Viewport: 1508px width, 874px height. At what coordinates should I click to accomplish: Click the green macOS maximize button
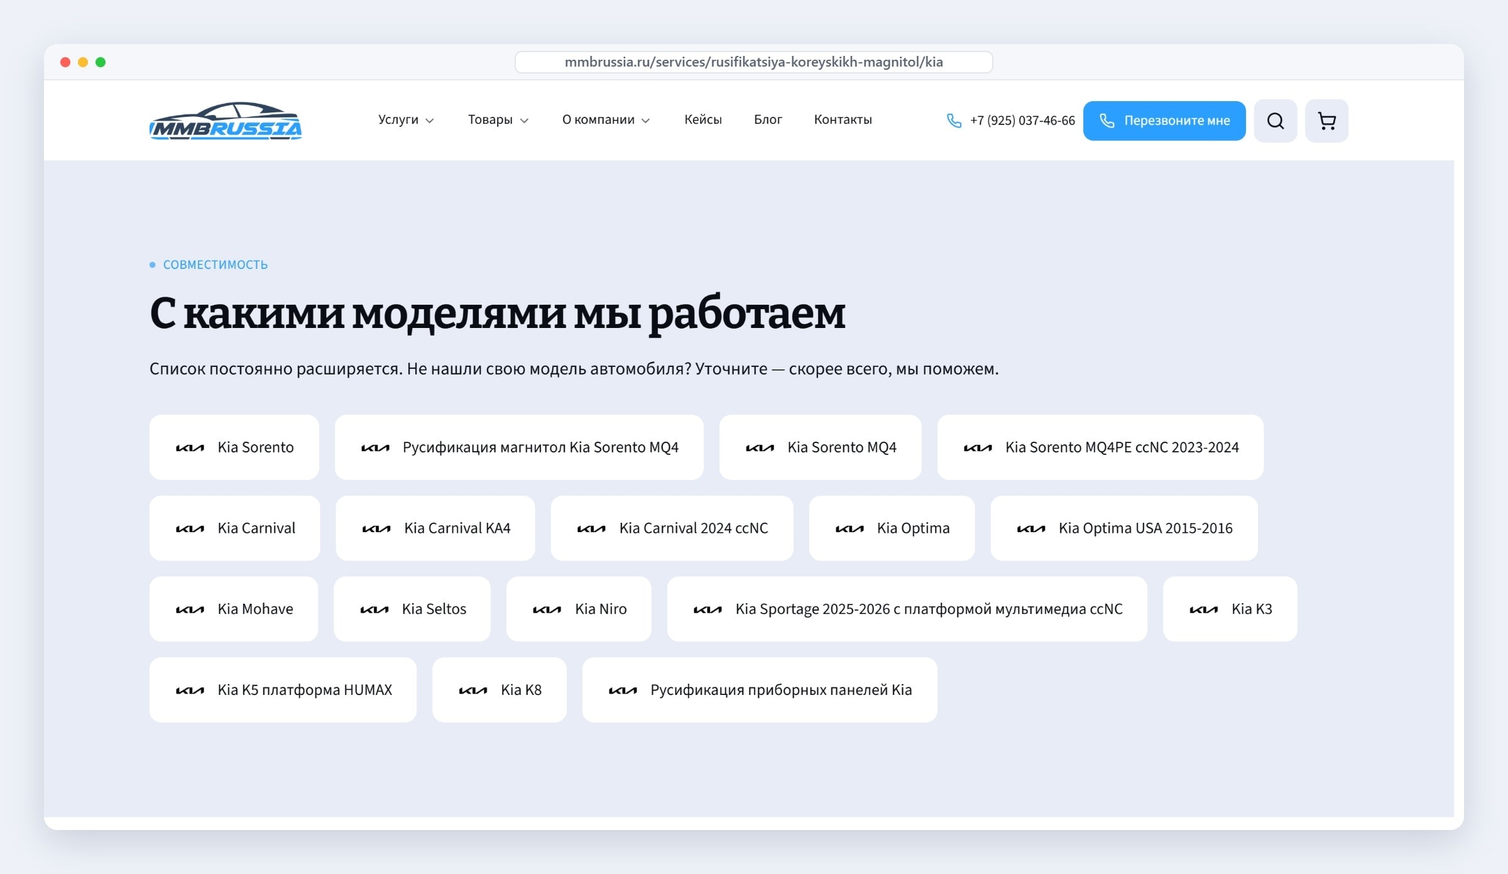101,62
